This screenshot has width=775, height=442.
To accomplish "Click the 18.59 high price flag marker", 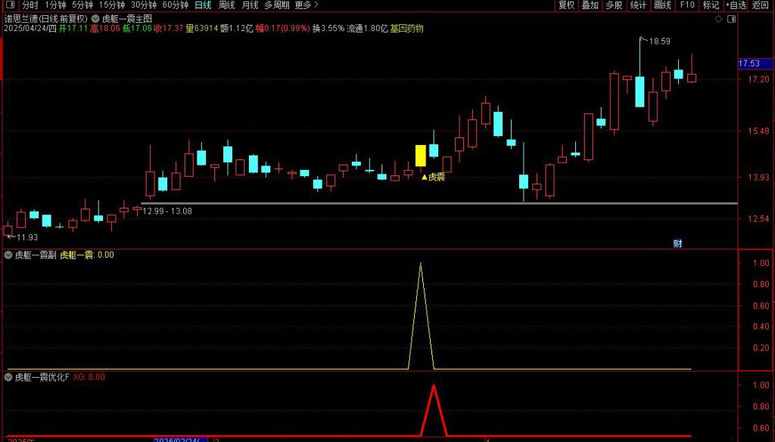I will (642, 39).
